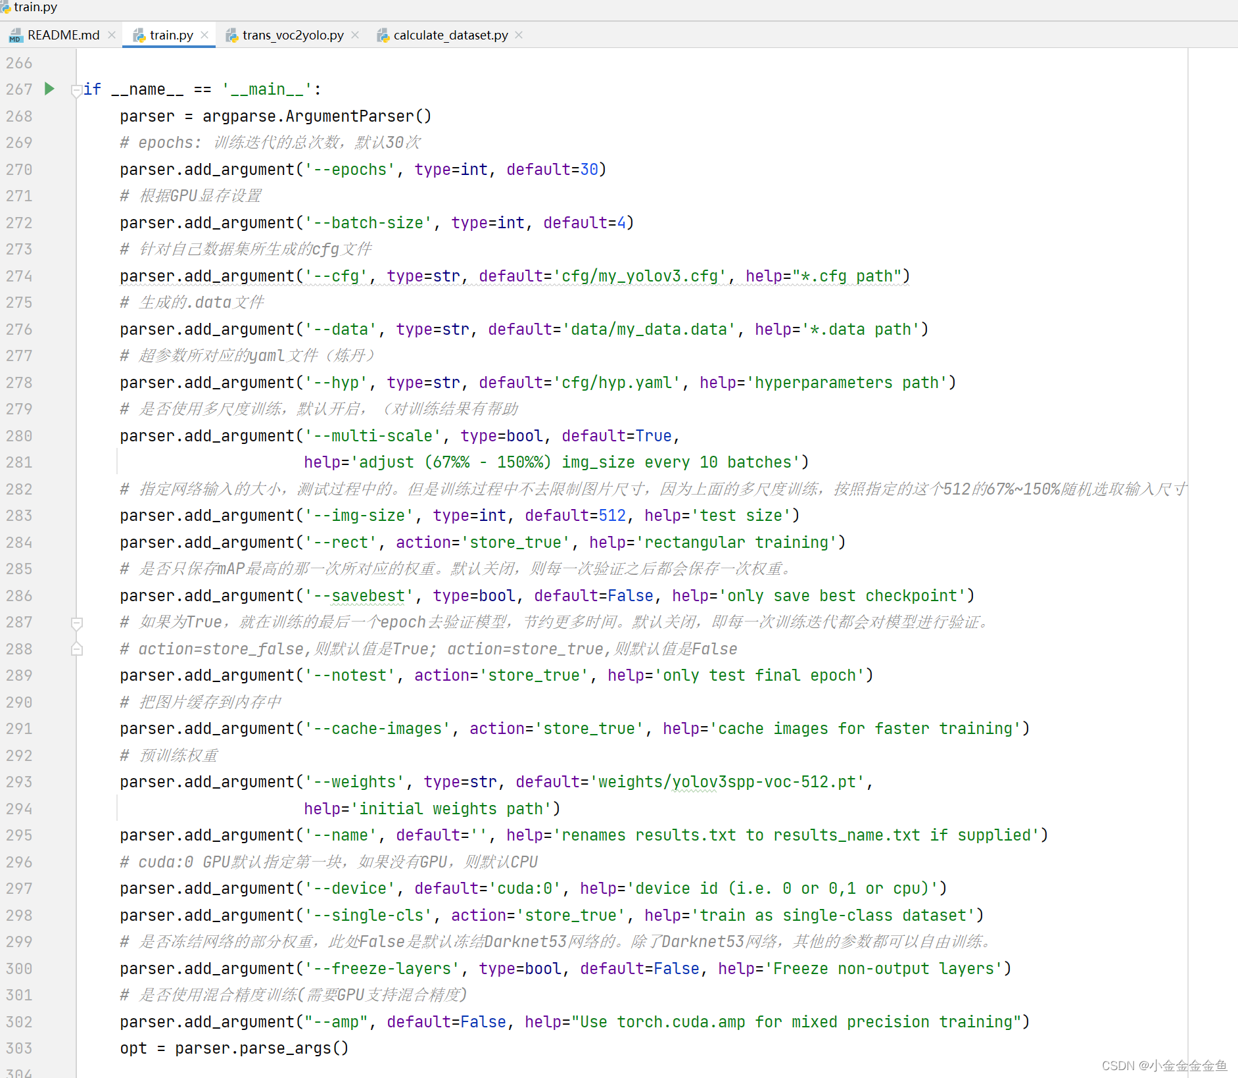Open the calculate_dataset.py tab
The width and height of the screenshot is (1238, 1078).
coord(450,35)
